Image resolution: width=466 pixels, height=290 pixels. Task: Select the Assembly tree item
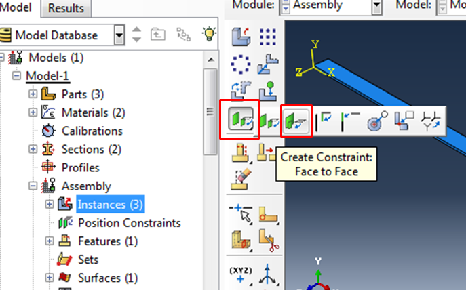pos(86,186)
